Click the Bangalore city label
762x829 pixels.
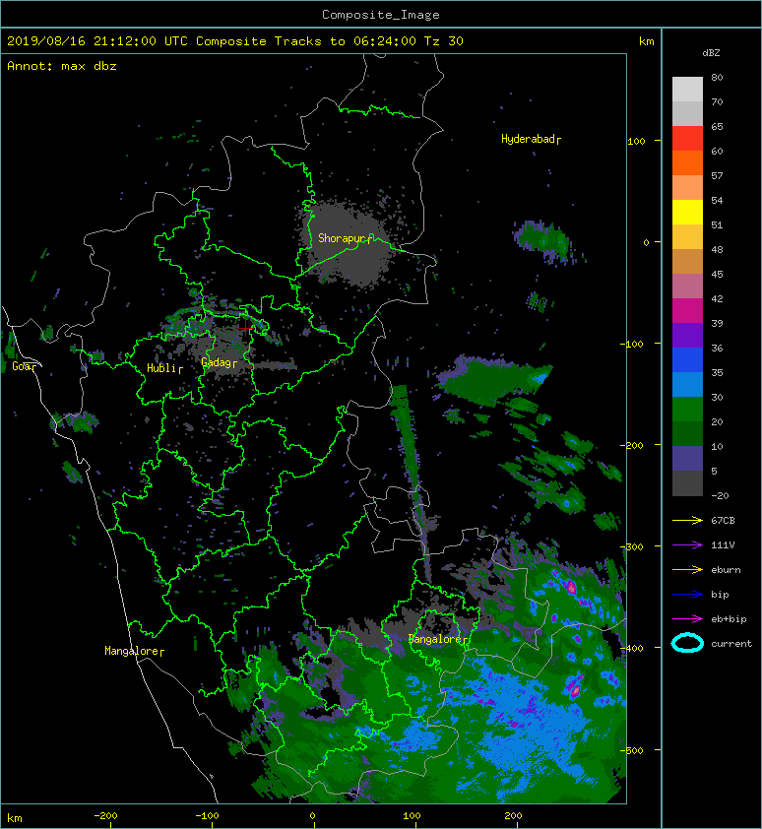(x=438, y=639)
